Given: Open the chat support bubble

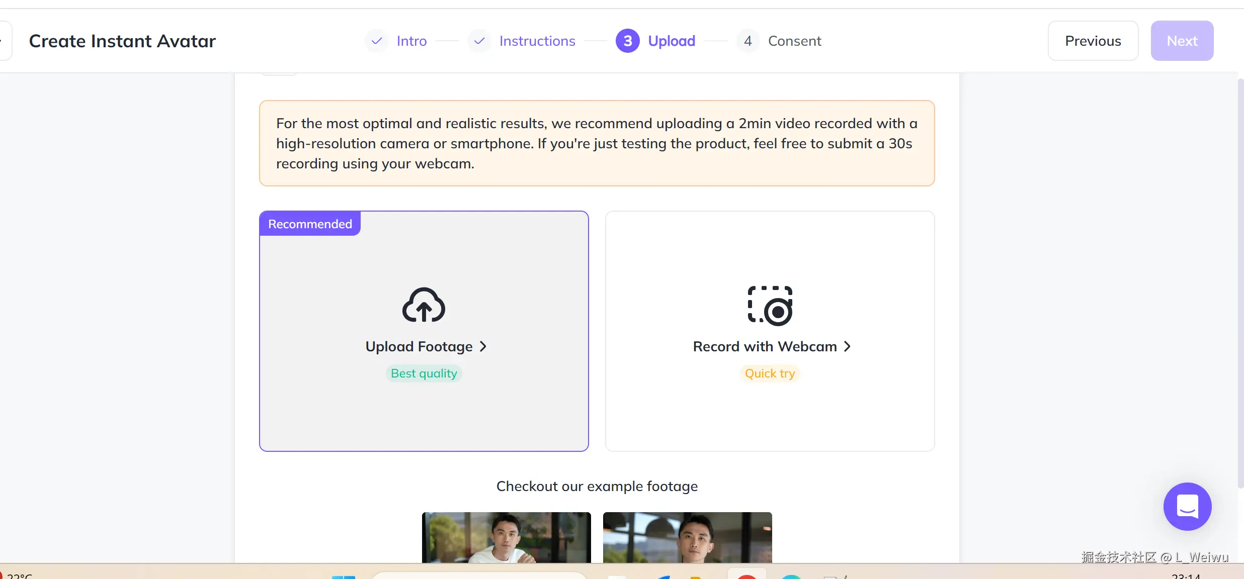Looking at the screenshot, I should pyautogui.click(x=1187, y=506).
